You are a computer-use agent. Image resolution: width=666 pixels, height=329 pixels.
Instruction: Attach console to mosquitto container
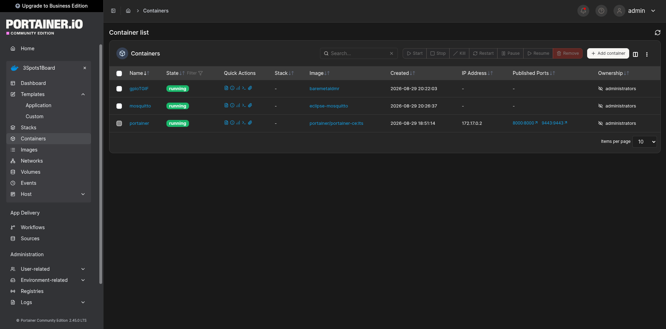click(x=250, y=105)
